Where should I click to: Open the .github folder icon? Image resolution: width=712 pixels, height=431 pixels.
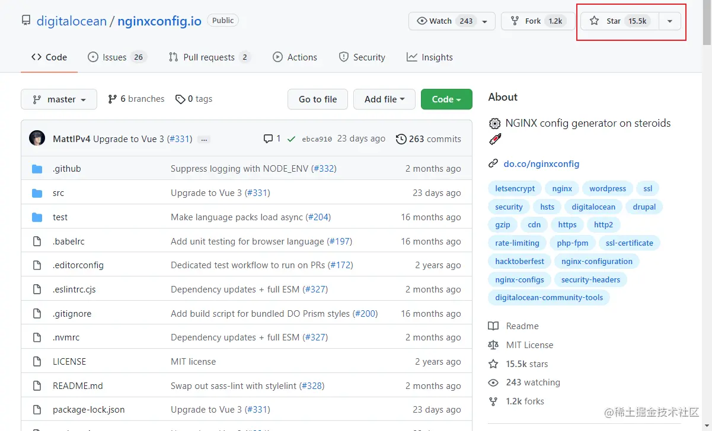pos(37,169)
